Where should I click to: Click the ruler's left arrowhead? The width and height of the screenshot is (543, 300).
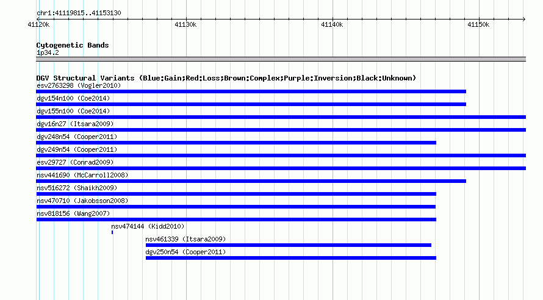(38, 20)
